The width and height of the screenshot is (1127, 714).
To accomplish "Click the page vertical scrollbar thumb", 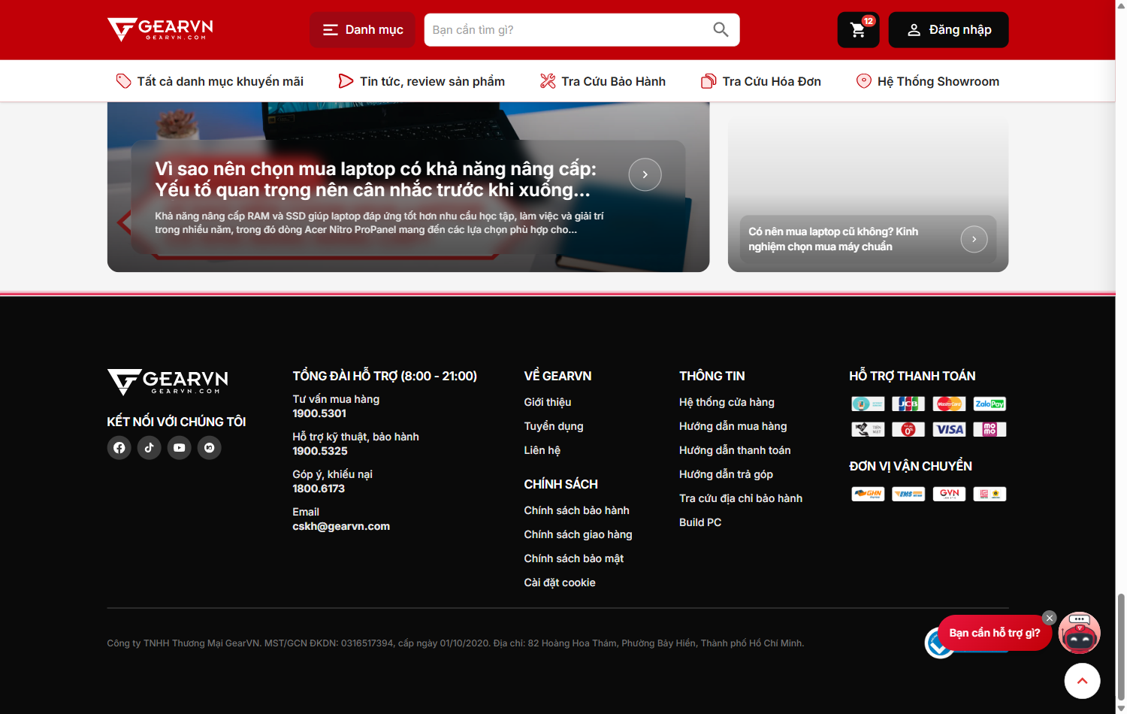I will click(x=1121, y=646).
